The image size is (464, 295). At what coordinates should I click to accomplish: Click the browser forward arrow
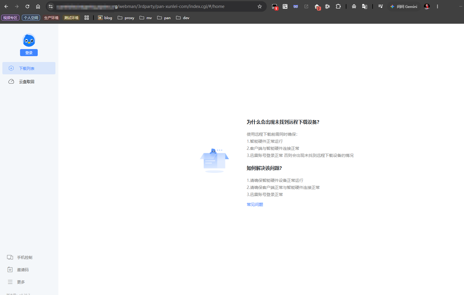17,6
